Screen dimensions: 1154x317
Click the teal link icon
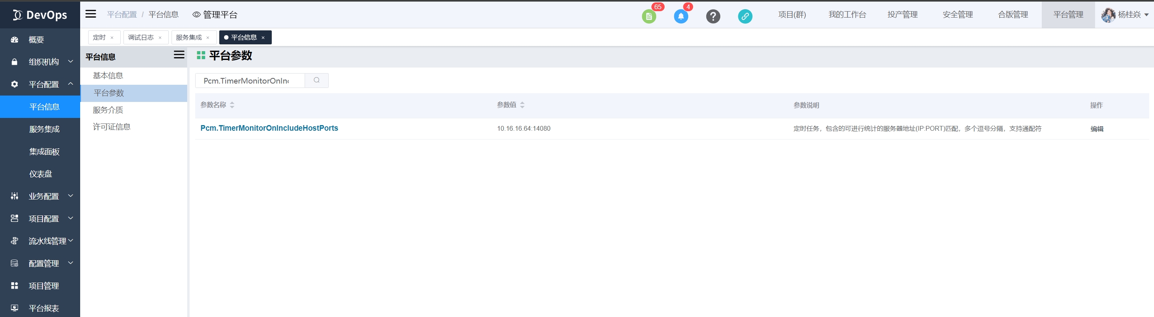point(745,16)
